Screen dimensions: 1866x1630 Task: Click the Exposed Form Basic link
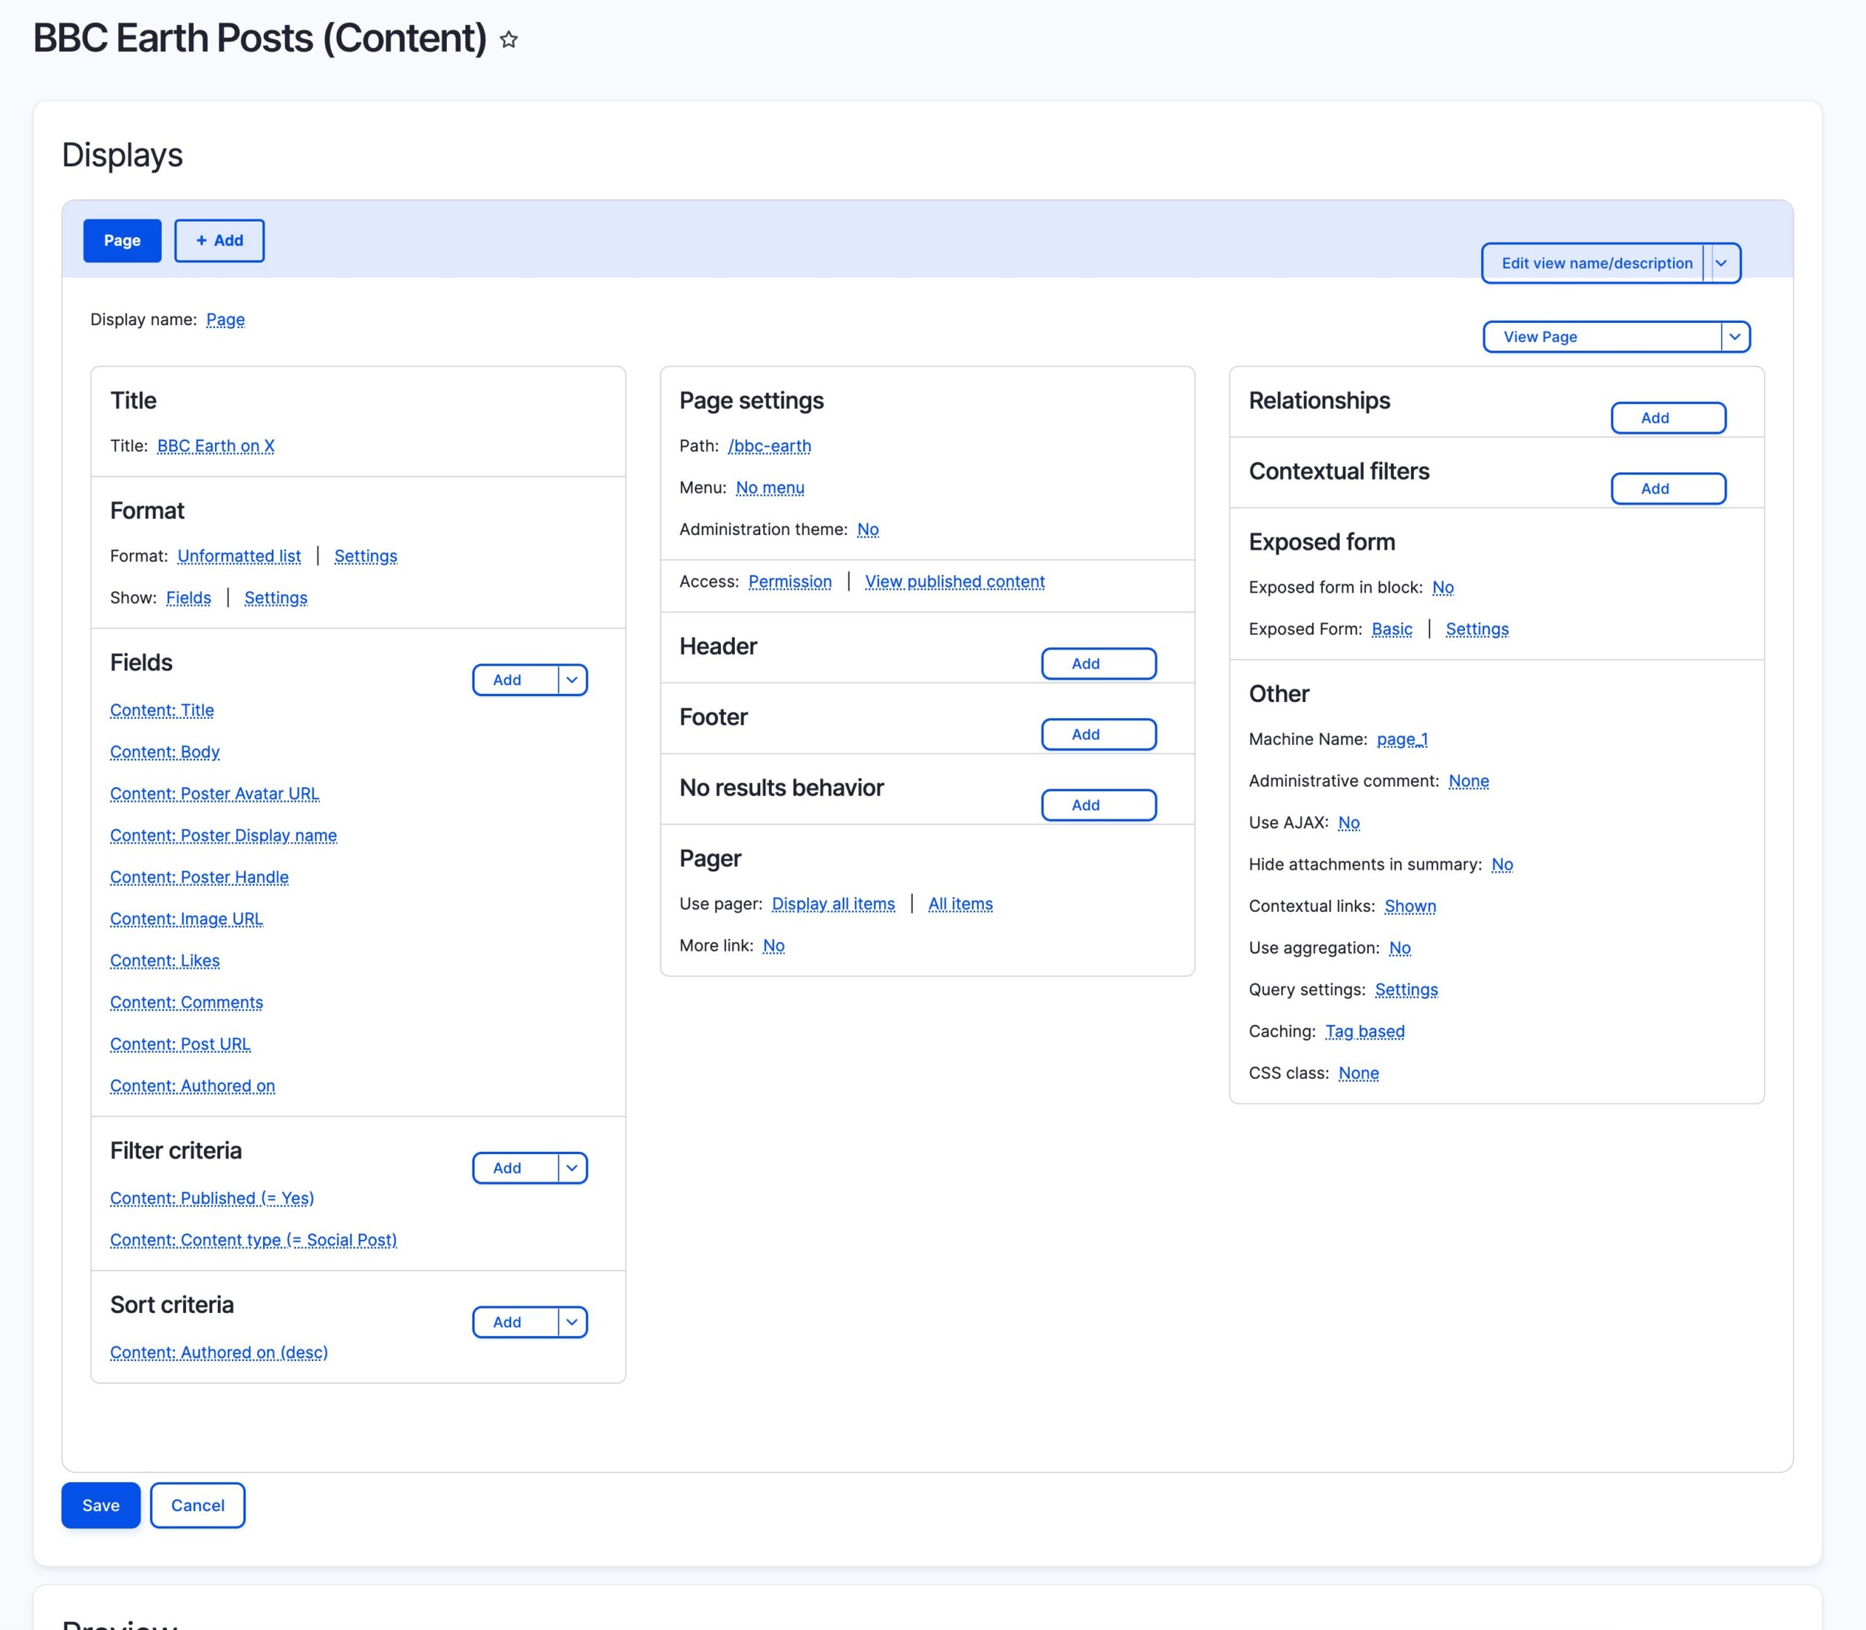coord(1392,629)
